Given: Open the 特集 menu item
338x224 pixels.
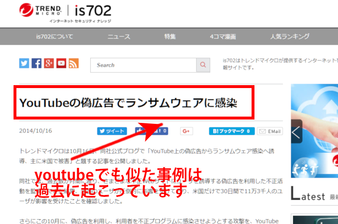Looking at the screenshot, I should click(x=170, y=36).
